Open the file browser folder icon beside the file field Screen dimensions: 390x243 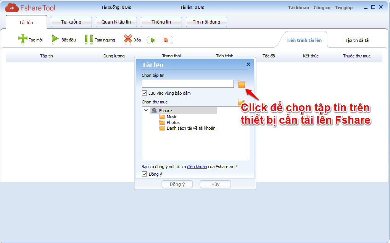point(241,84)
